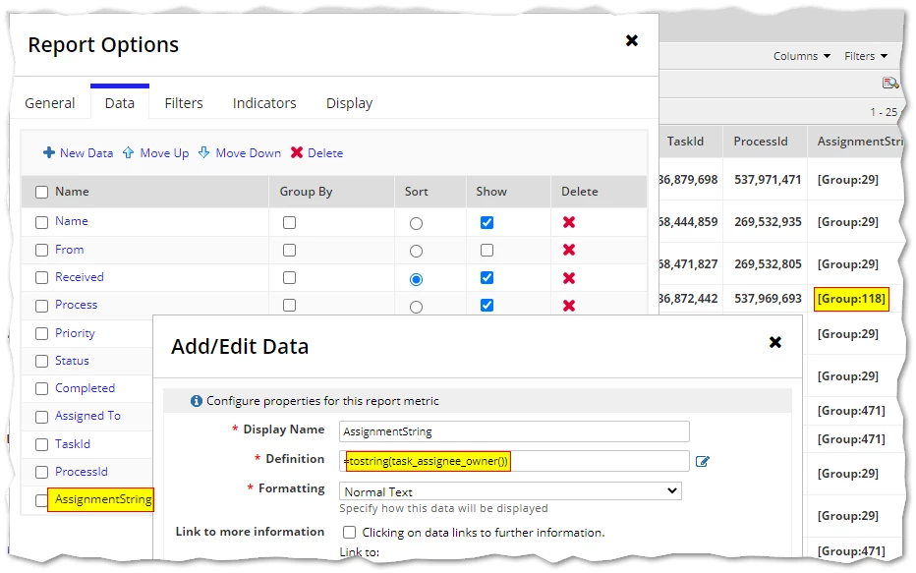Select the Data tab

click(x=120, y=103)
